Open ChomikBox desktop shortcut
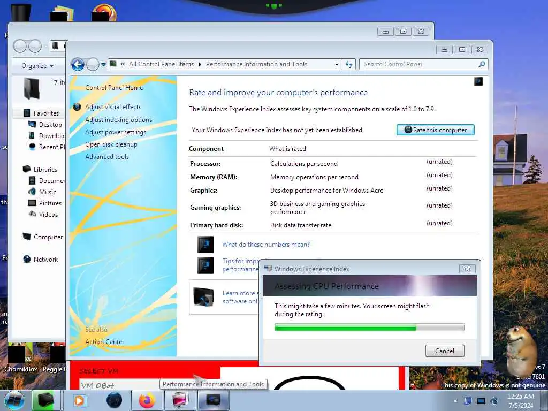 [x=20, y=357]
